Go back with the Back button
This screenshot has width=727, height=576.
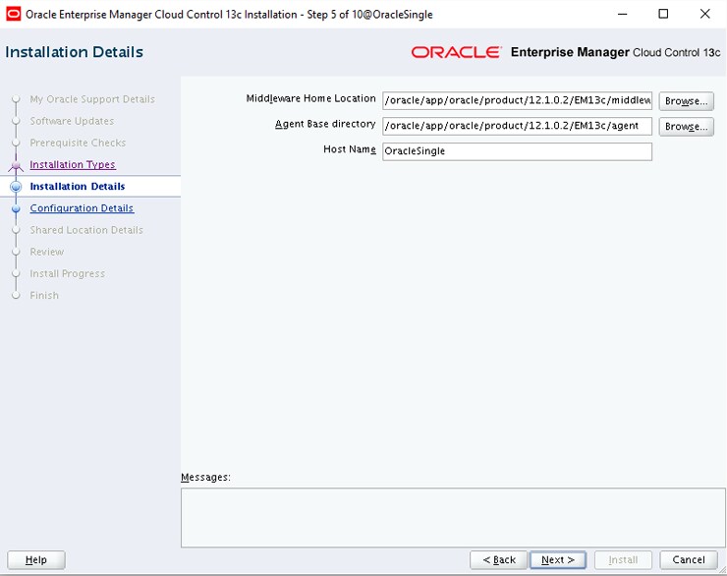(x=498, y=559)
